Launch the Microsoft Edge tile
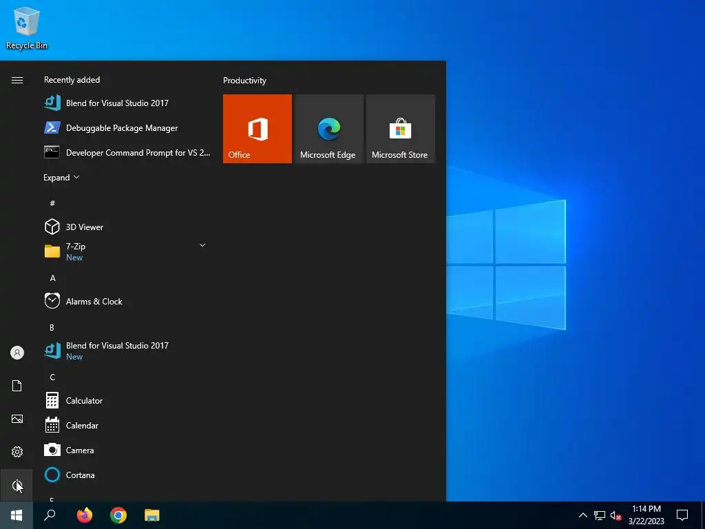This screenshot has width=705, height=529. [328, 129]
